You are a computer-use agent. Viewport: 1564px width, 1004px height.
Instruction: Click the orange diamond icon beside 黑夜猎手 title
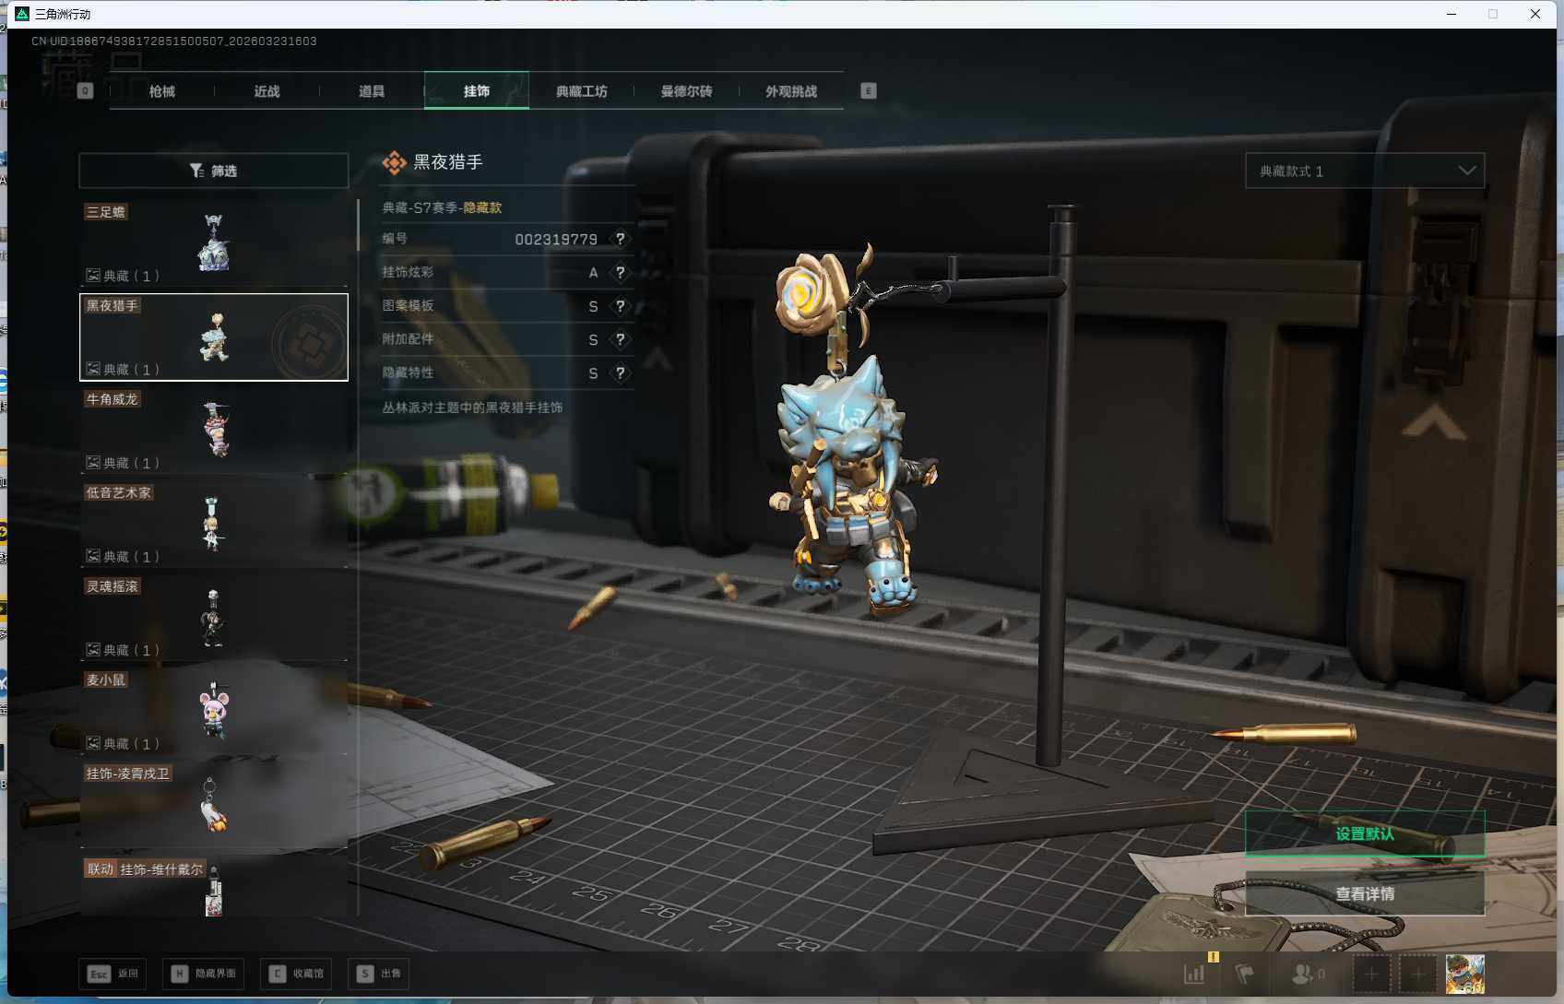395,163
